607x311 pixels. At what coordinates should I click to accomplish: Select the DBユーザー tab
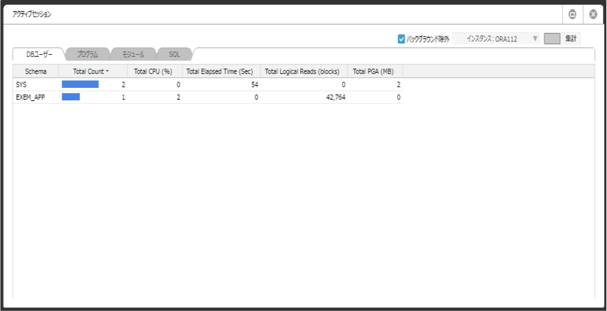tap(39, 54)
